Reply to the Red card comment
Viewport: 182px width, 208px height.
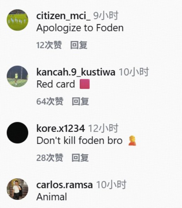pyautogui.click(x=80, y=101)
